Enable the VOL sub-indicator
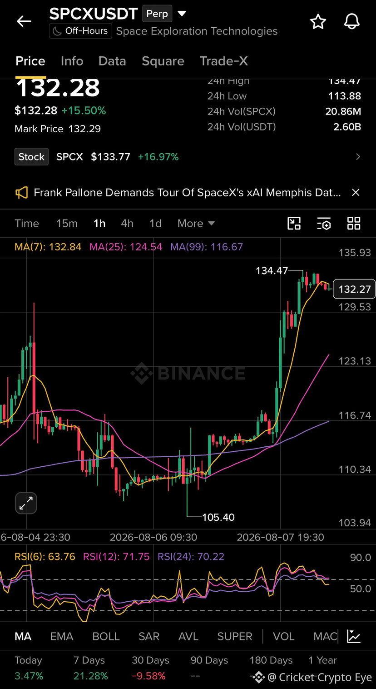 [x=284, y=636]
